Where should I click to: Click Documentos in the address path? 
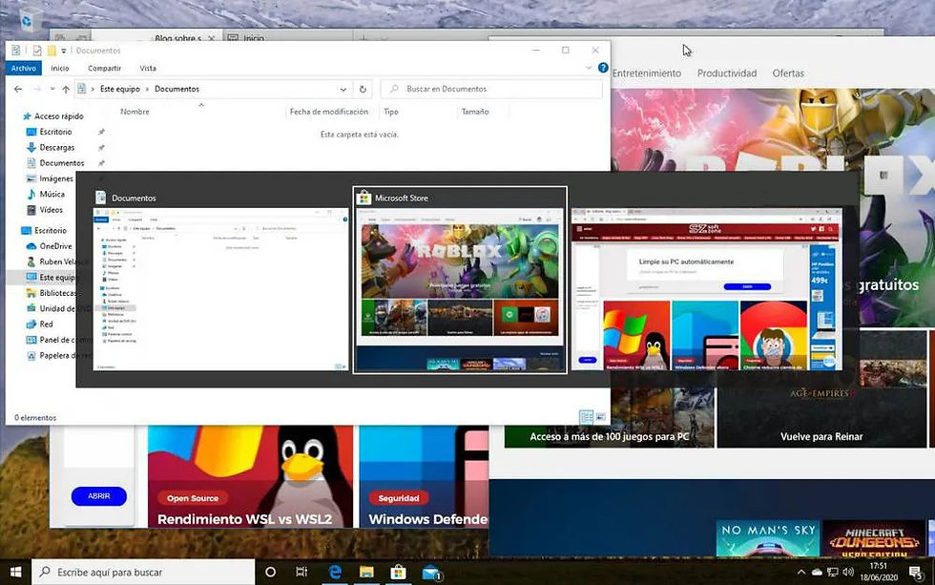pyautogui.click(x=177, y=89)
